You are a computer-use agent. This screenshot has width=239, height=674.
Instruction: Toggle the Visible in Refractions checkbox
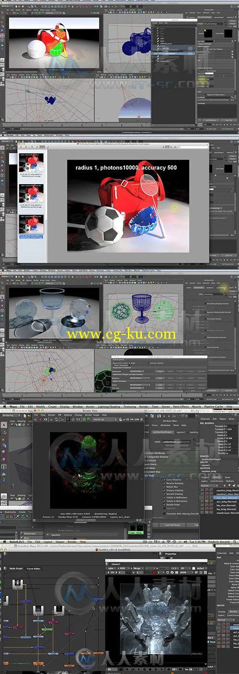[164, 501]
